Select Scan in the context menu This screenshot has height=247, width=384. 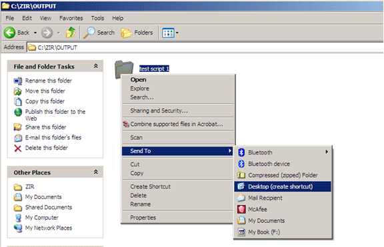[177, 138]
